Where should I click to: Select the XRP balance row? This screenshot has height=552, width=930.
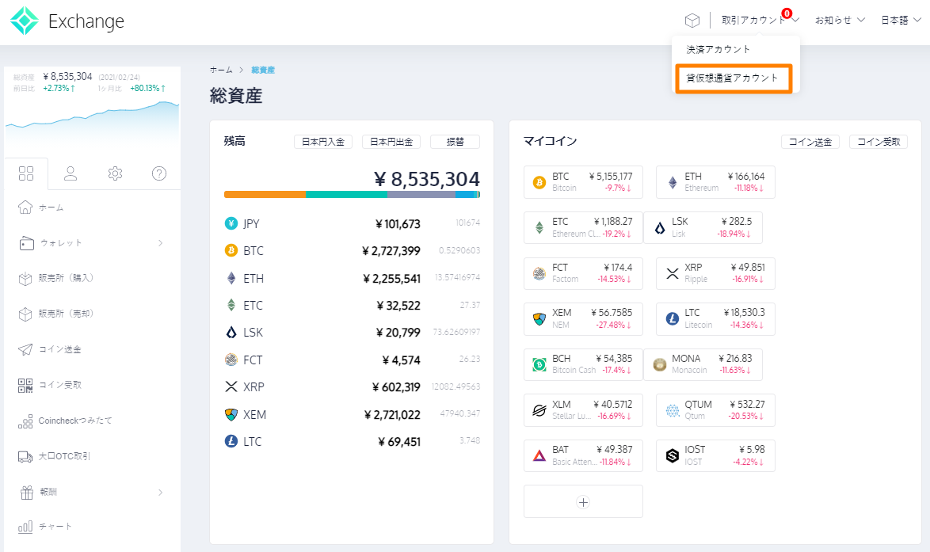[x=352, y=387]
